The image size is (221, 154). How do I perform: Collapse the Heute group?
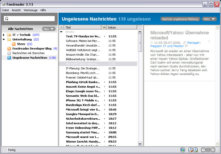point(61,32)
